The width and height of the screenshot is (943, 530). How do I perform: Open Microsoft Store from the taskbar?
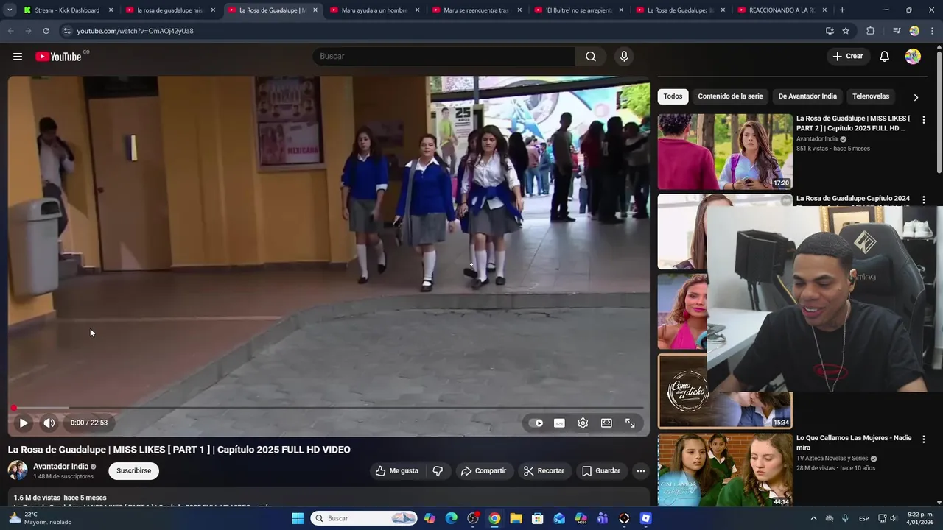[537, 519]
